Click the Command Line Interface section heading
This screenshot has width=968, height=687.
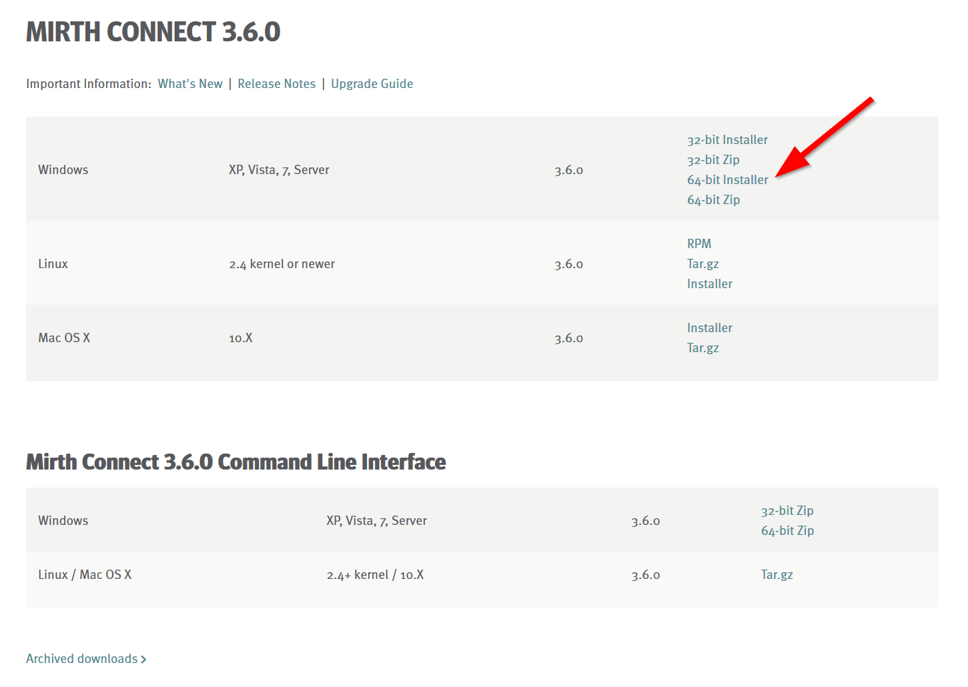pos(235,462)
